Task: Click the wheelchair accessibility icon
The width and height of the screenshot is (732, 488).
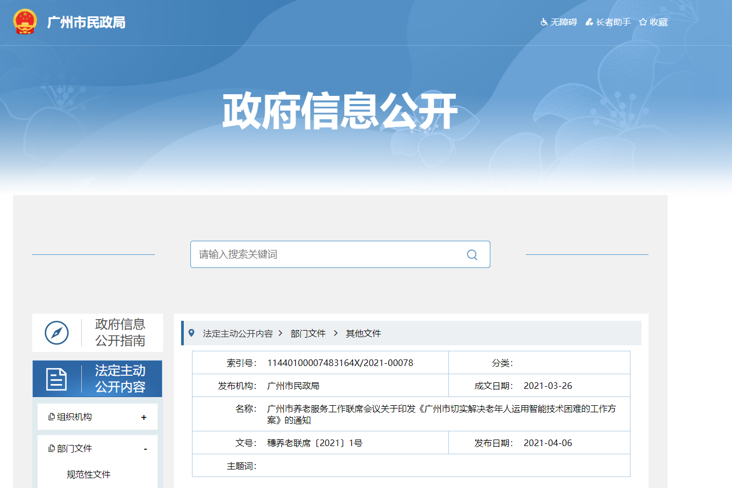Action: 544,22
